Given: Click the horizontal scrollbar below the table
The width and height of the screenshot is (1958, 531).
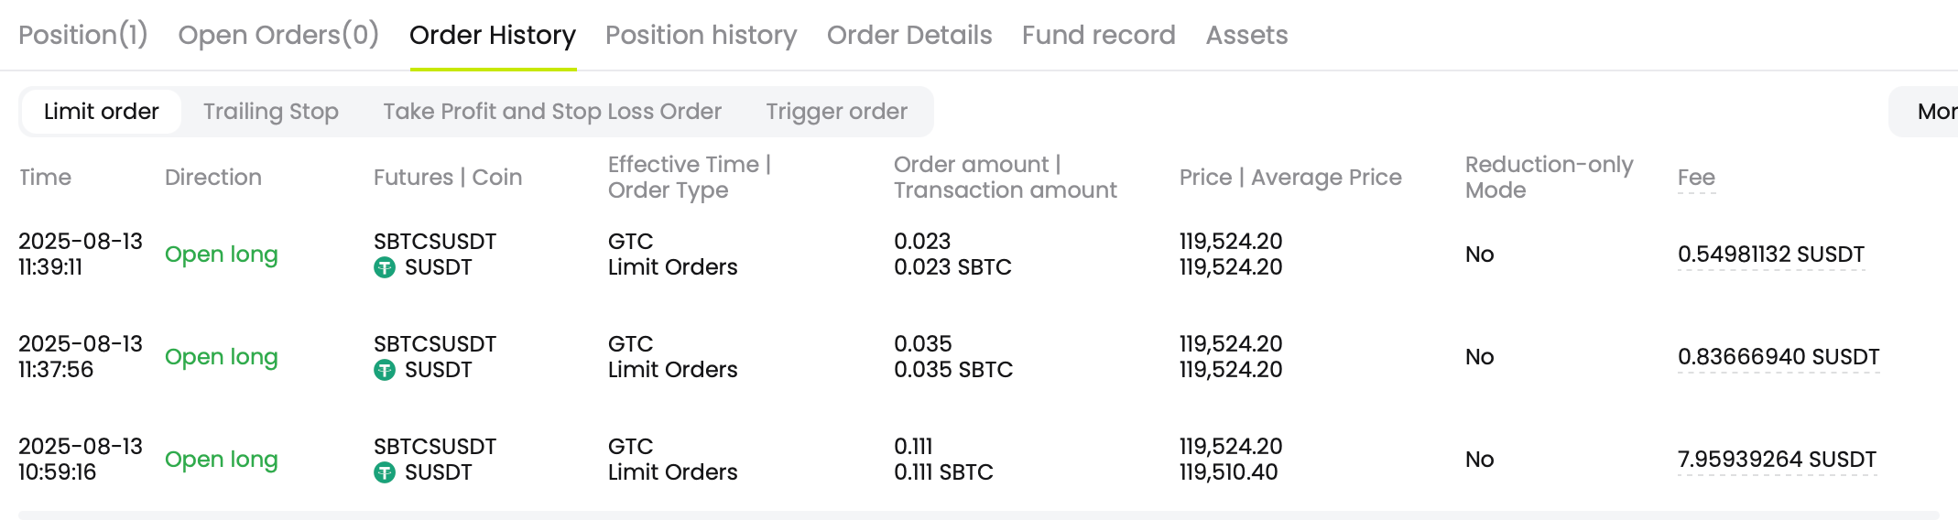Looking at the screenshot, I should pyautogui.click(x=978, y=515).
